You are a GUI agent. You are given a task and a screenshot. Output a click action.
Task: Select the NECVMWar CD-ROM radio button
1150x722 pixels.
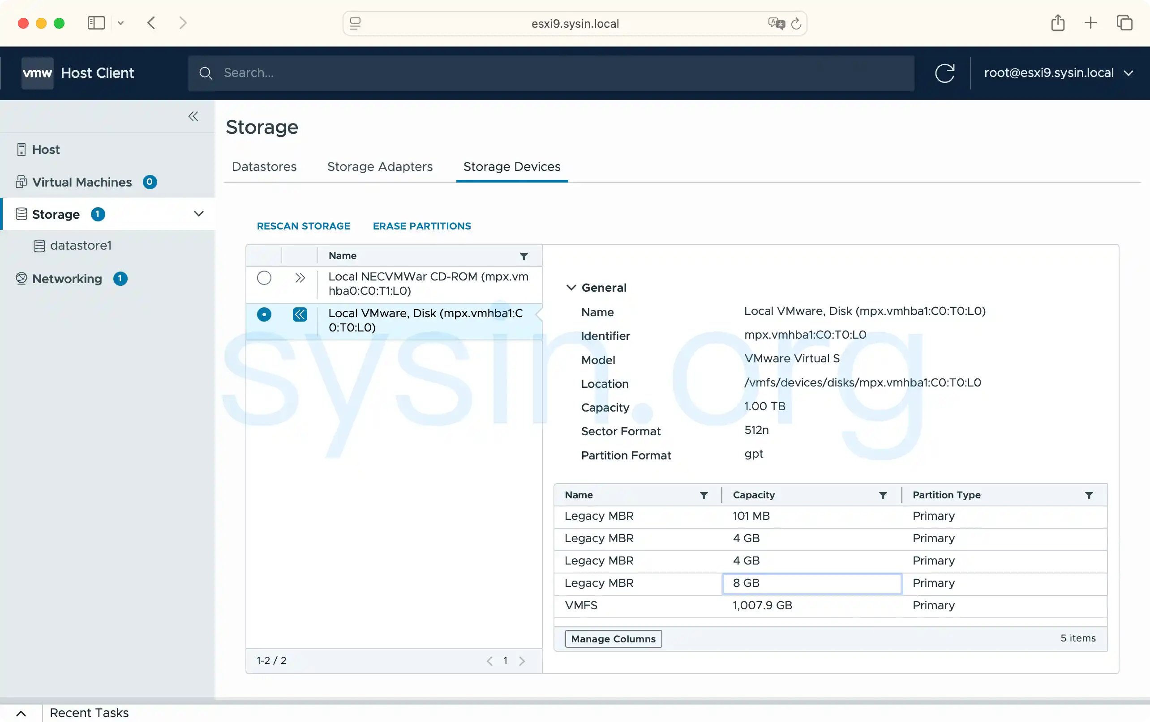click(x=264, y=278)
